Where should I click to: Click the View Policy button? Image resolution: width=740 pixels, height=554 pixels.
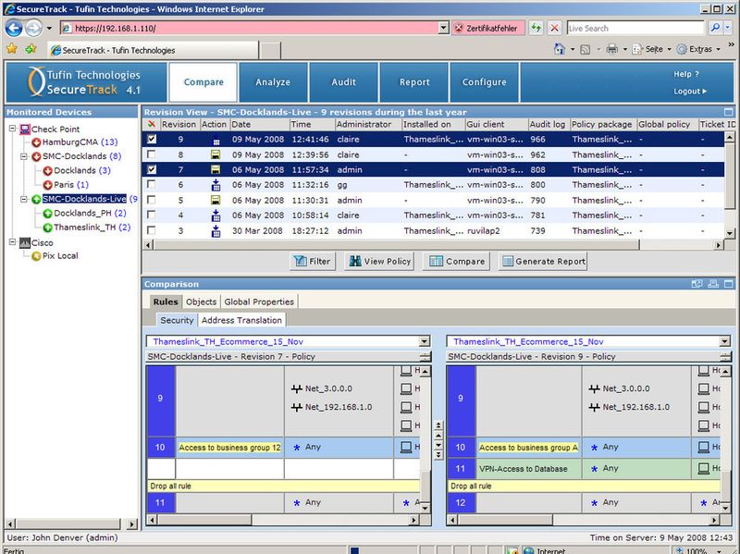pyautogui.click(x=380, y=261)
